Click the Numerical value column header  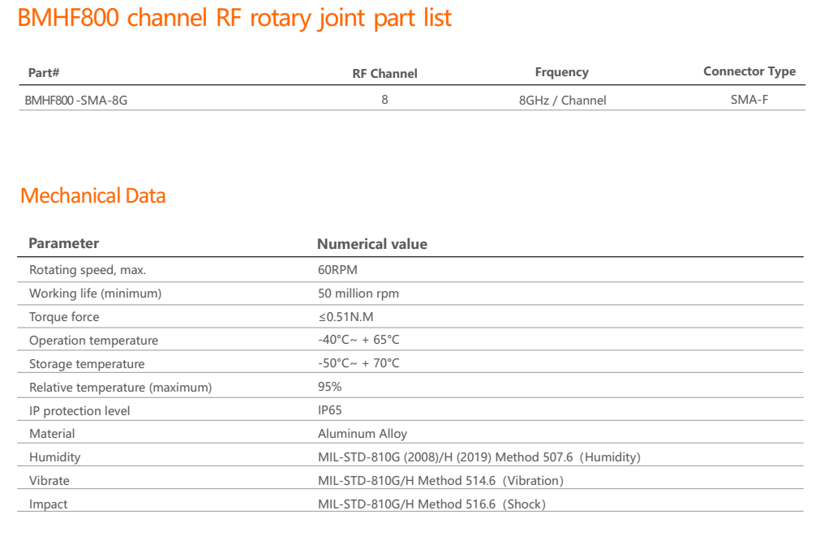coord(371,243)
